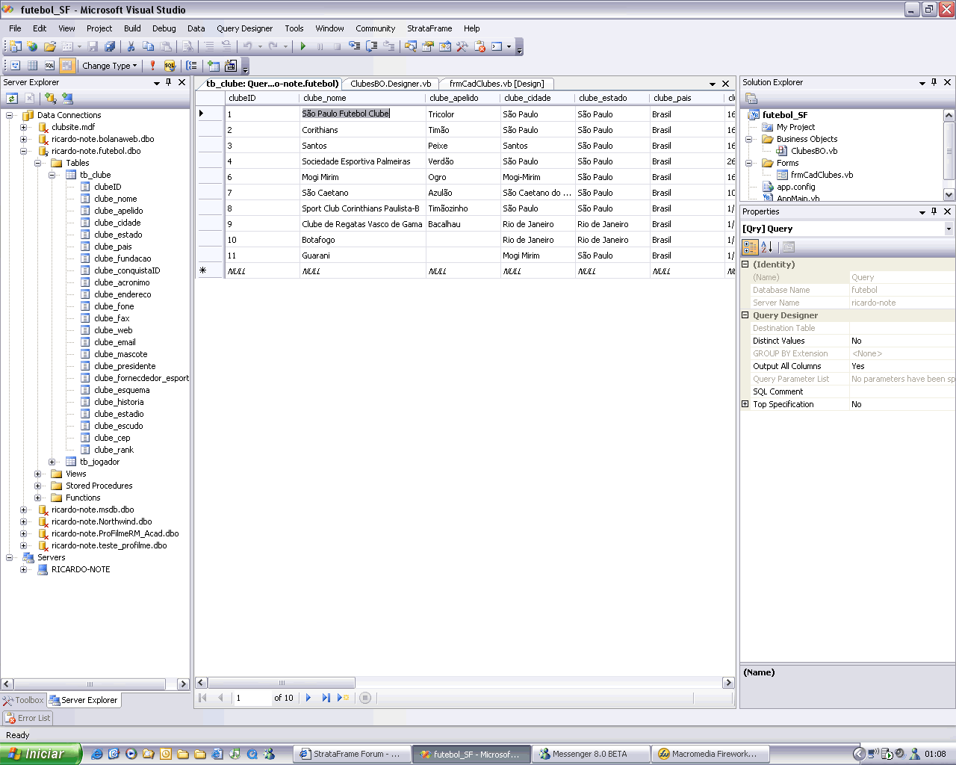
Task: Click Save All in the toolbar
Action: (x=110, y=46)
